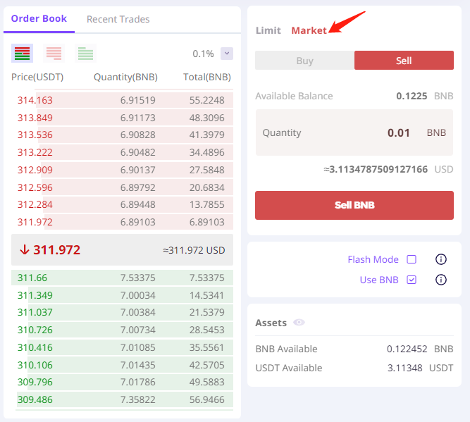Click the Total(BNB) column header

[207, 77]
